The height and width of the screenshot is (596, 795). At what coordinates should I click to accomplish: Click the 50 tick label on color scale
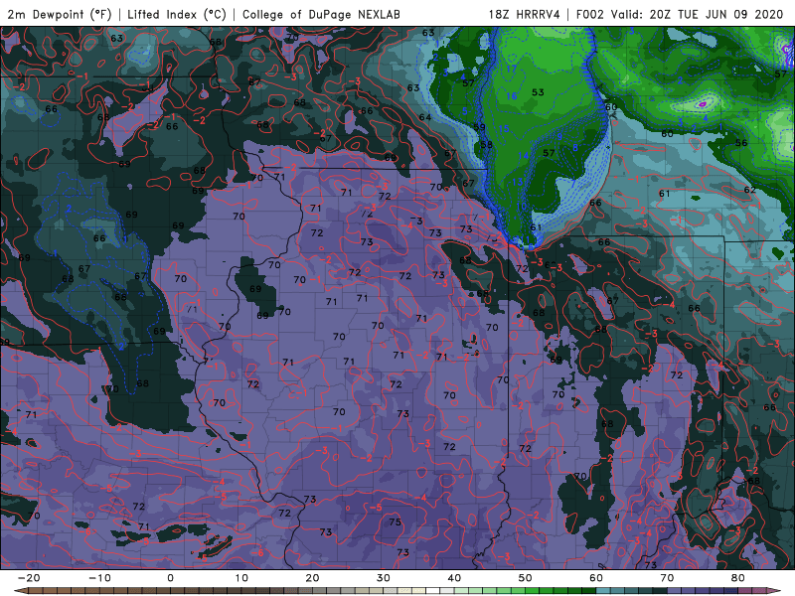click(526, 578)
